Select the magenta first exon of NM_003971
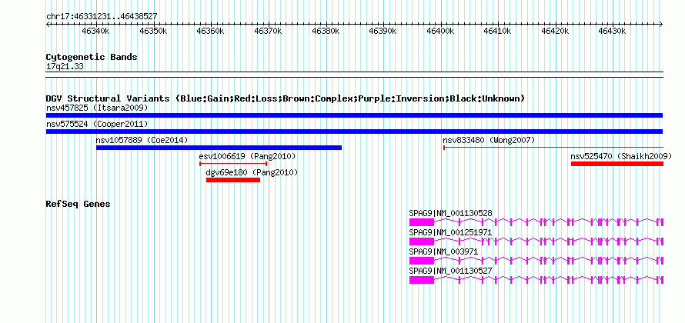 tap(422, 261)
